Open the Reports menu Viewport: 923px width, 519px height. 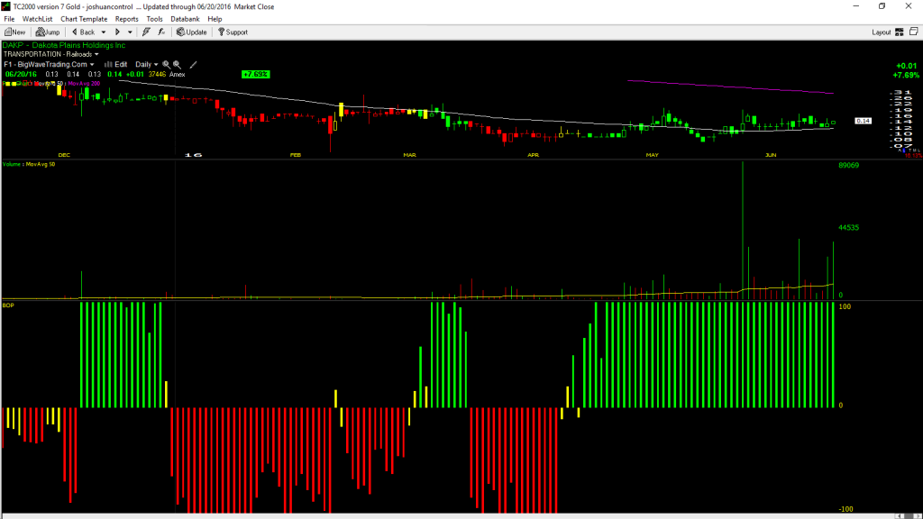click(x=126, y=19)
